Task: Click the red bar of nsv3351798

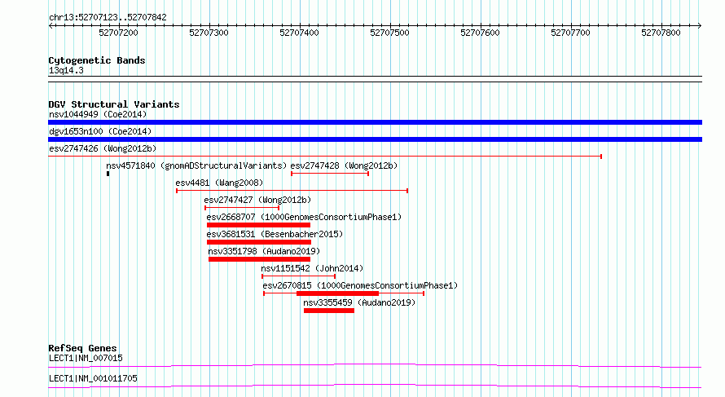Action: coord(259,259)
